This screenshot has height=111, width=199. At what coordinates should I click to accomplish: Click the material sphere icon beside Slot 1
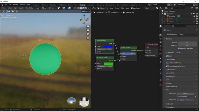tap(157, 8)
